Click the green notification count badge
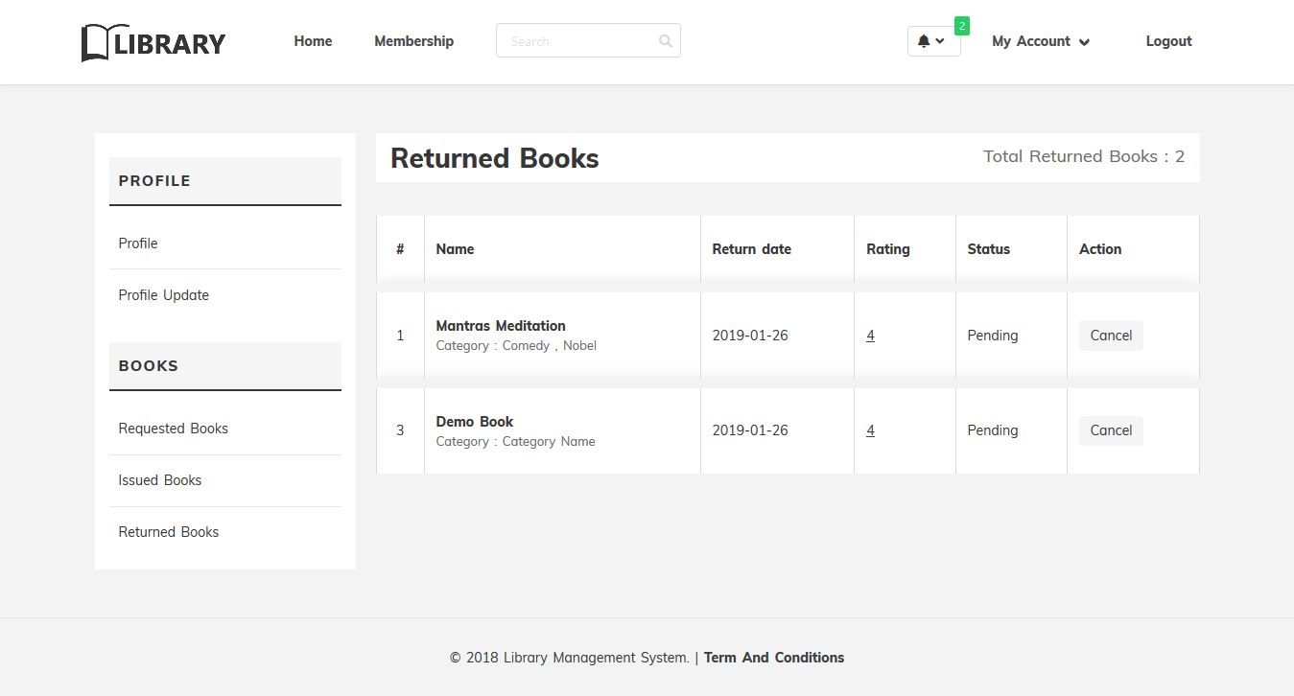 (962, 26)
